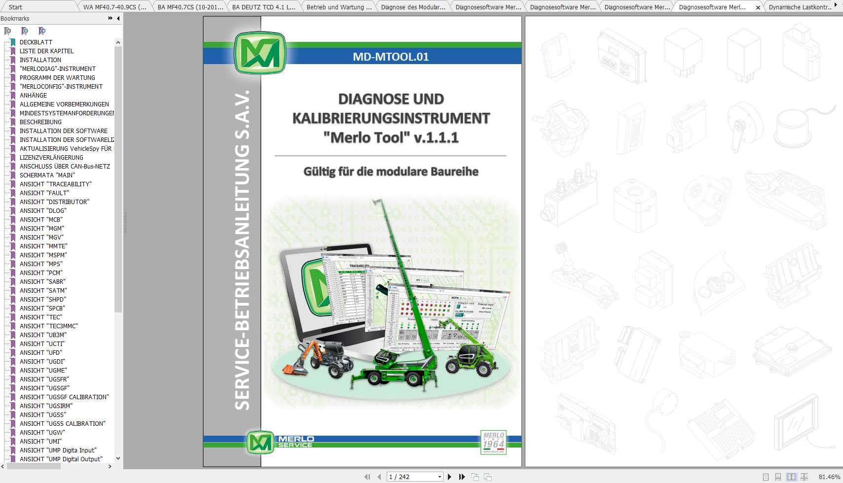The width and height of the screenshot is (843, 483).
Task: Open the INSTALLATION bookmark
Action: click(40, 60)
